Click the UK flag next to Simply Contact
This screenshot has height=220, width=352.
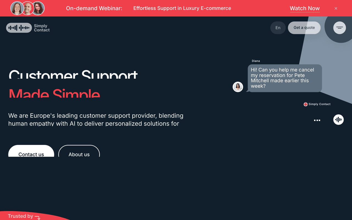(306, 104)
